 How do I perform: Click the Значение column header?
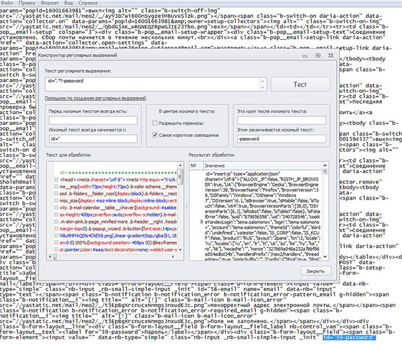[263, 166]
